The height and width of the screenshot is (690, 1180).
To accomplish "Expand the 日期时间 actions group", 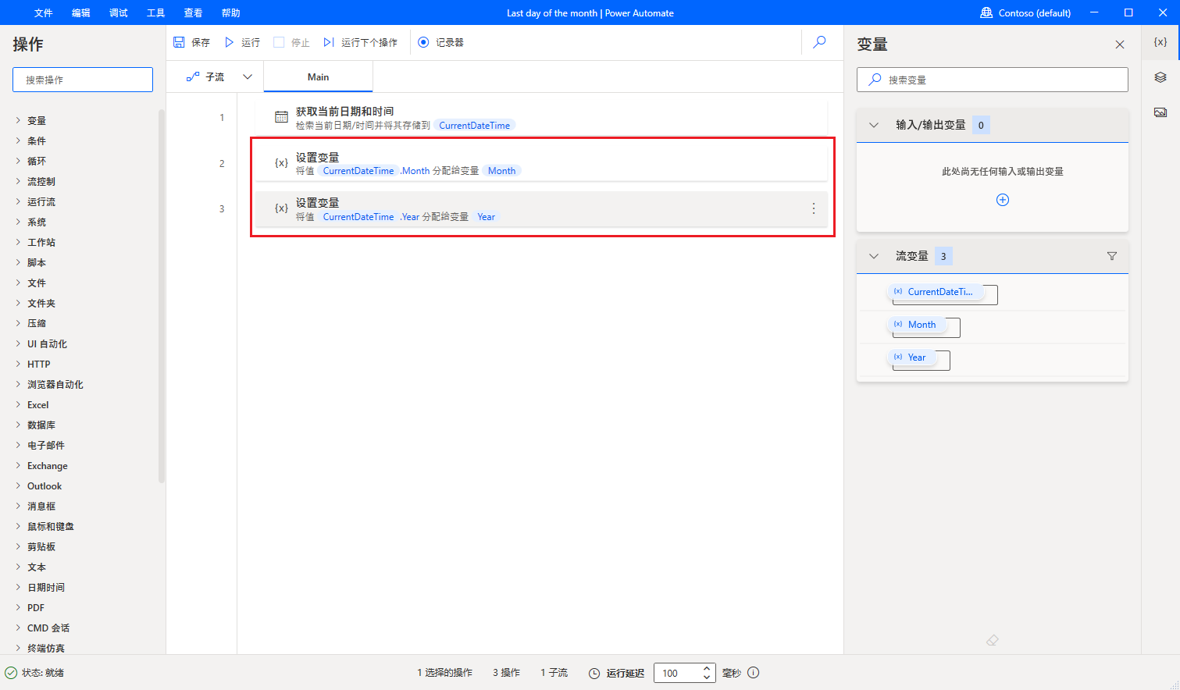I will [19, 587].
